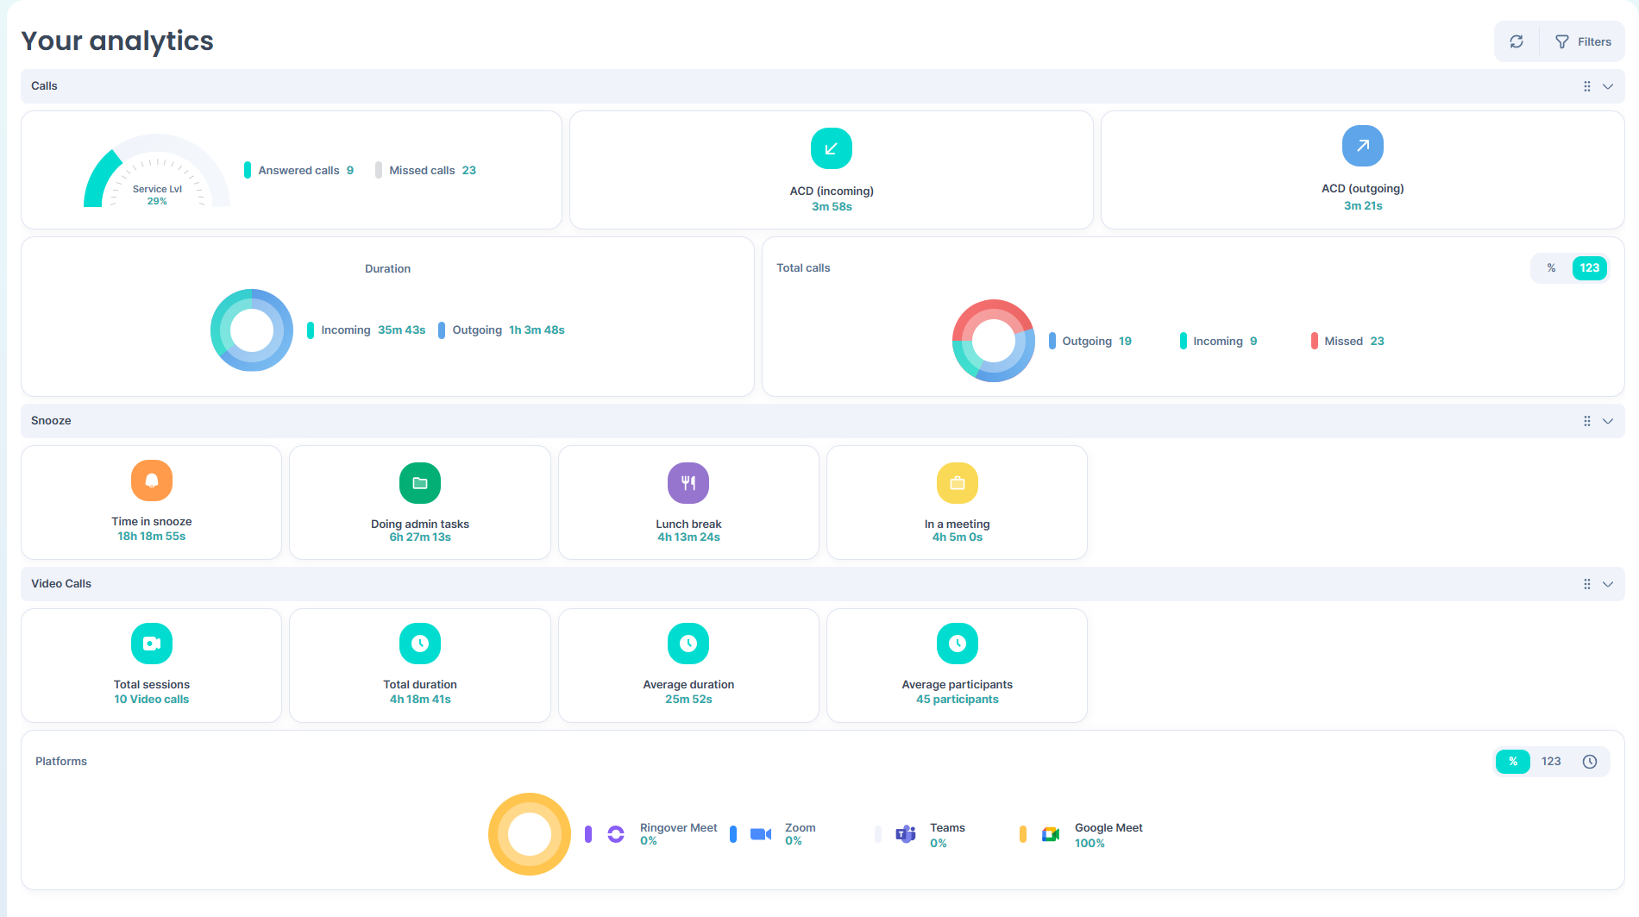Switch Total calls to 123 number view
Image resolution: width=1639 pixels, height=917 pixels.
click(x=1590, y=268)
